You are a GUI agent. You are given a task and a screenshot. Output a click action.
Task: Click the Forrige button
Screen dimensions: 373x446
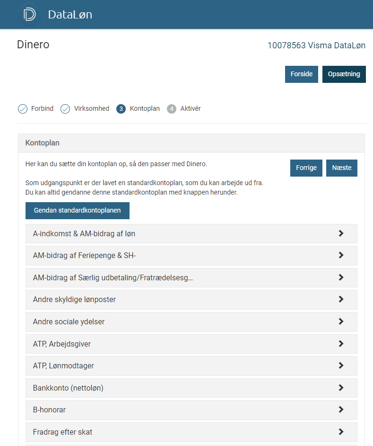click(x=306, y=168)
